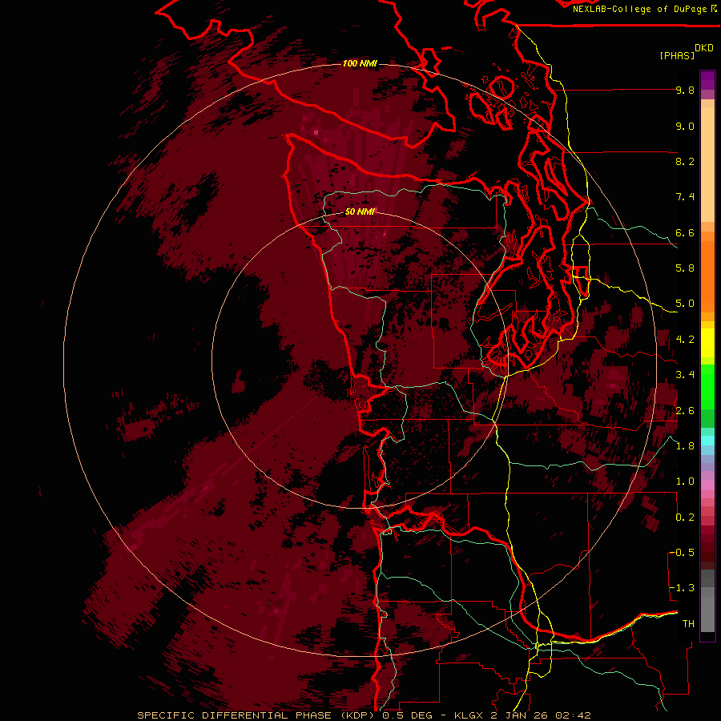Click the 1.0 scale value
The width and height of the screenshot is (721, 721).
tap(685, 481)
